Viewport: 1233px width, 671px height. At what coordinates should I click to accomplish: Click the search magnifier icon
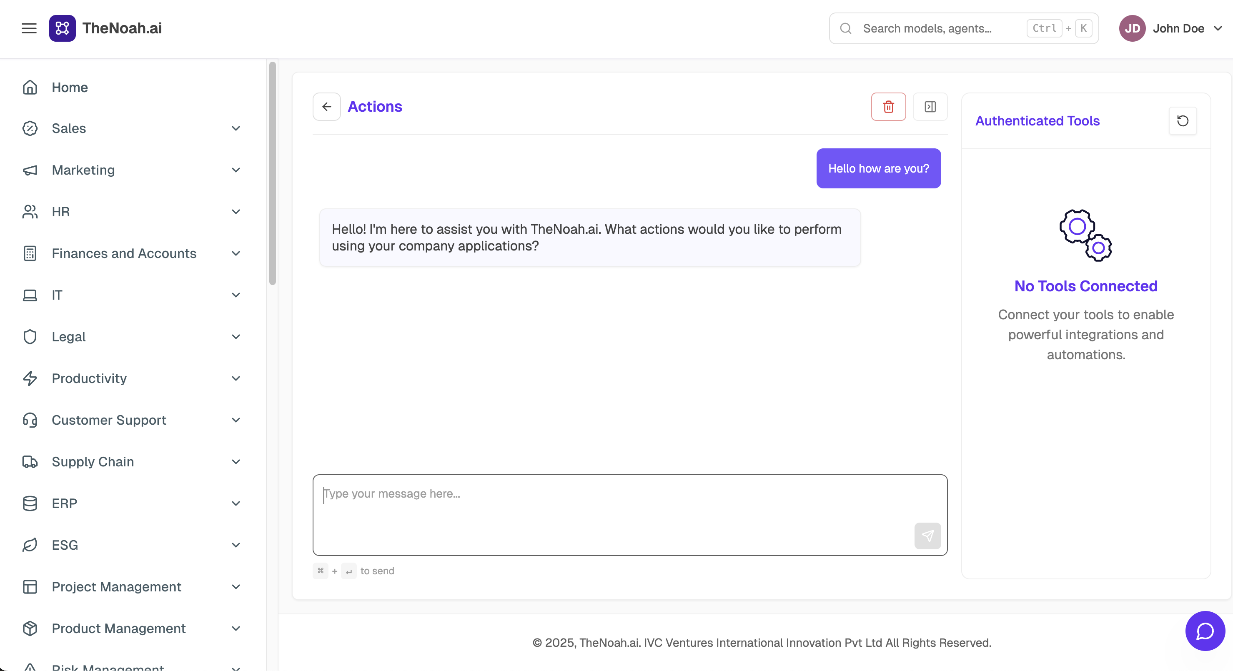click(x=846, y=28)
